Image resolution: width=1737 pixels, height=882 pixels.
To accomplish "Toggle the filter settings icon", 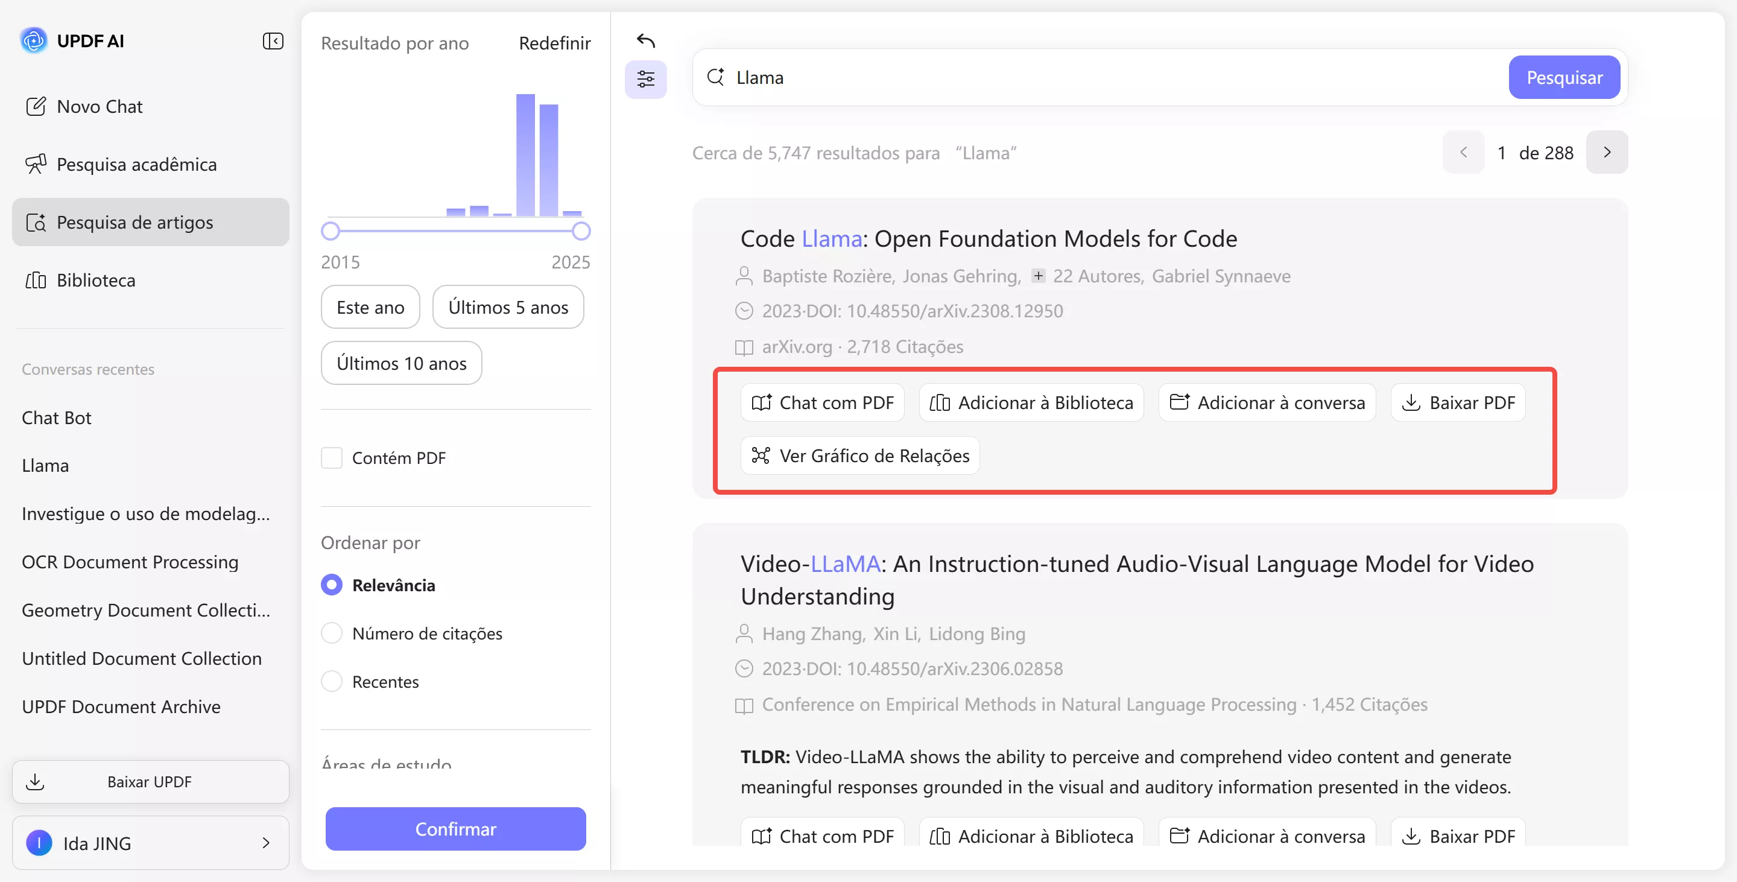I will click(645, 80).
